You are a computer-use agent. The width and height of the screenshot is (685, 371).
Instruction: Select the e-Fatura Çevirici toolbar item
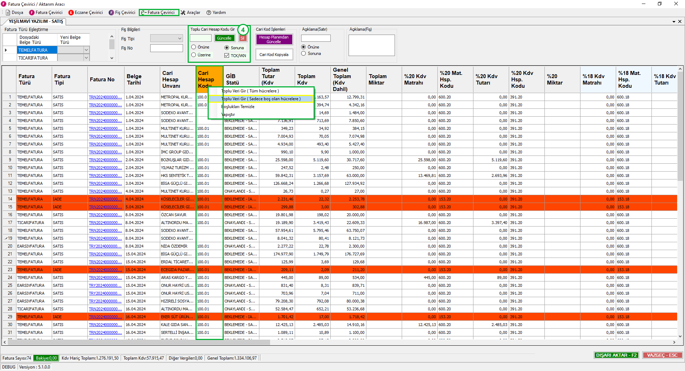click(159, 12)
